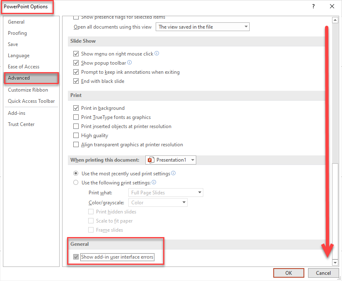
Task: Click the scrollbar up arrow
Action: click(335, 20)
